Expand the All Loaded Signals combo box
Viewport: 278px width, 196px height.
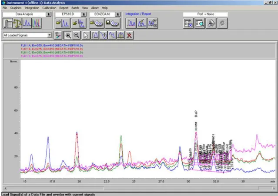(x=50, y=35)
